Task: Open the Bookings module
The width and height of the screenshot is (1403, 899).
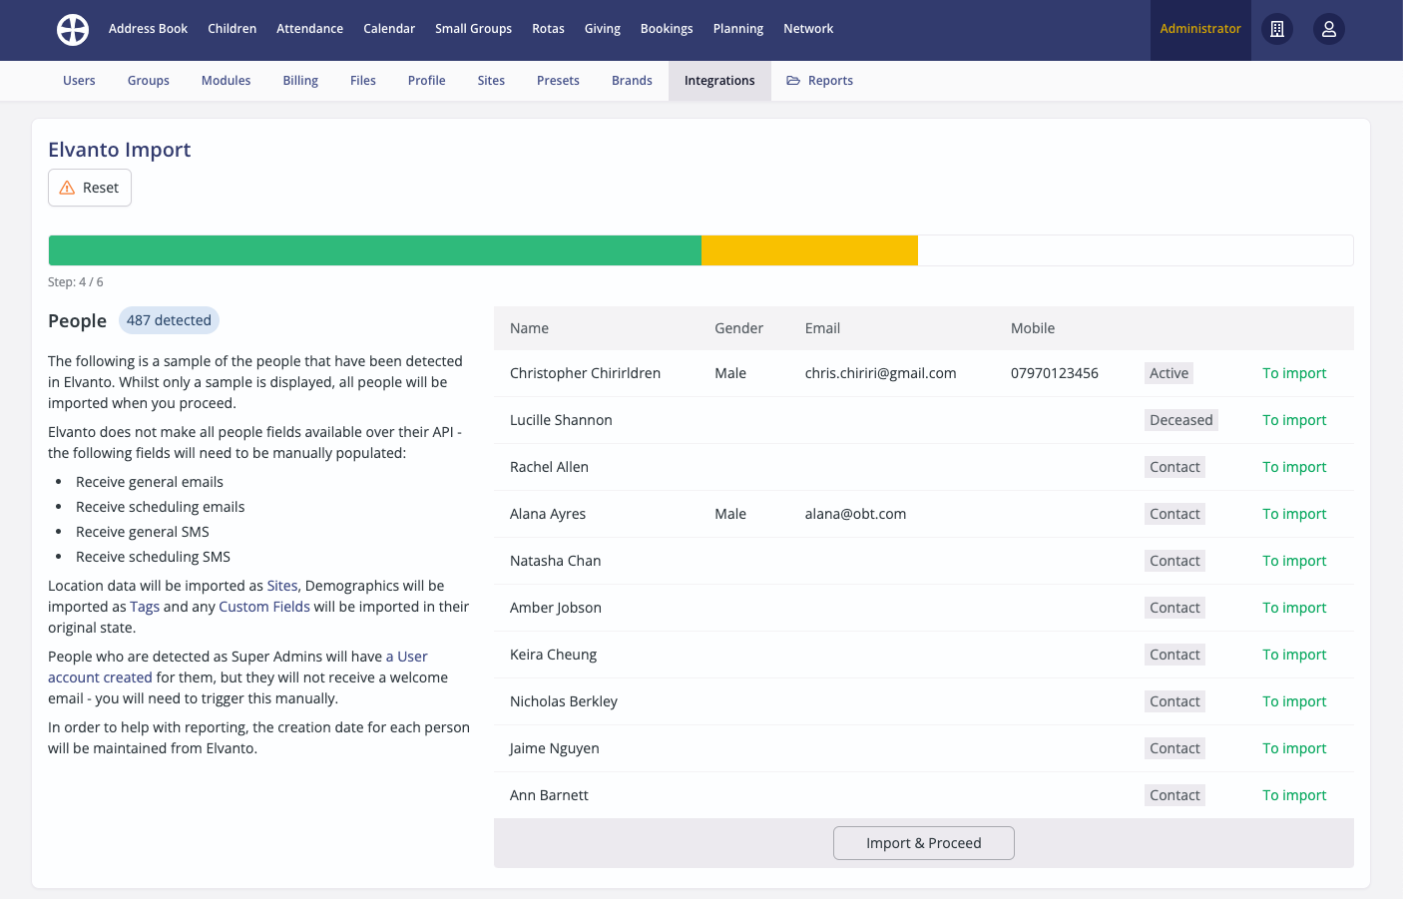Action: [x=667, y=29]
